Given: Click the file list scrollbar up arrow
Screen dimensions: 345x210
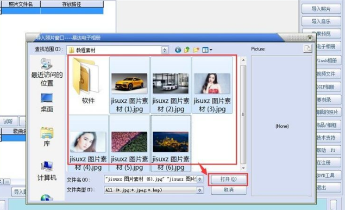Looking at the screenshot, I should pyautogui.click(x=243, y=60).
